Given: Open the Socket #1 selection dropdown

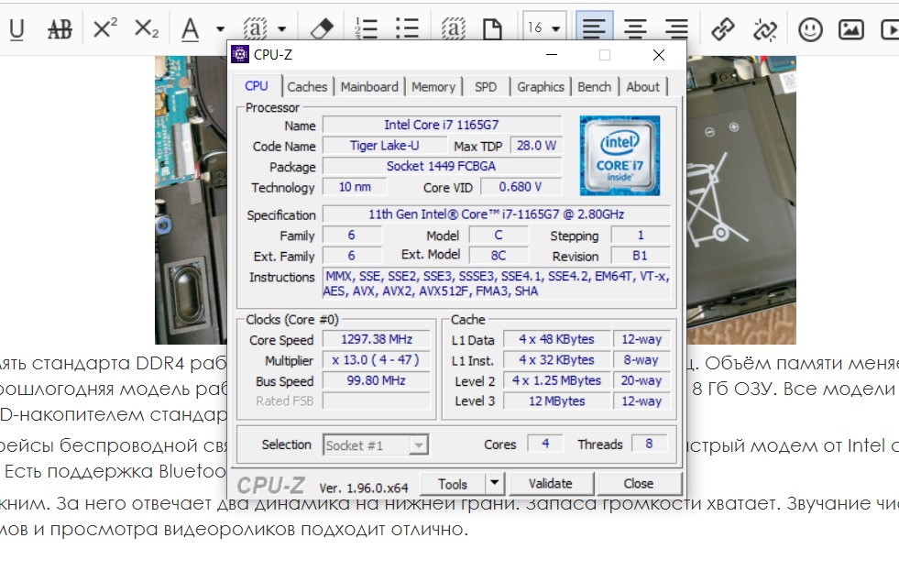Looking at the screenshot, I should (x=375, y=445).
